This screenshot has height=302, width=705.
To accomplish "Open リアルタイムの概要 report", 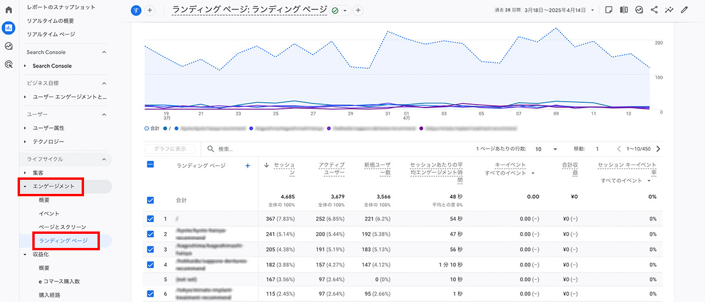I will pyautogui.click(x=50, y=21).
